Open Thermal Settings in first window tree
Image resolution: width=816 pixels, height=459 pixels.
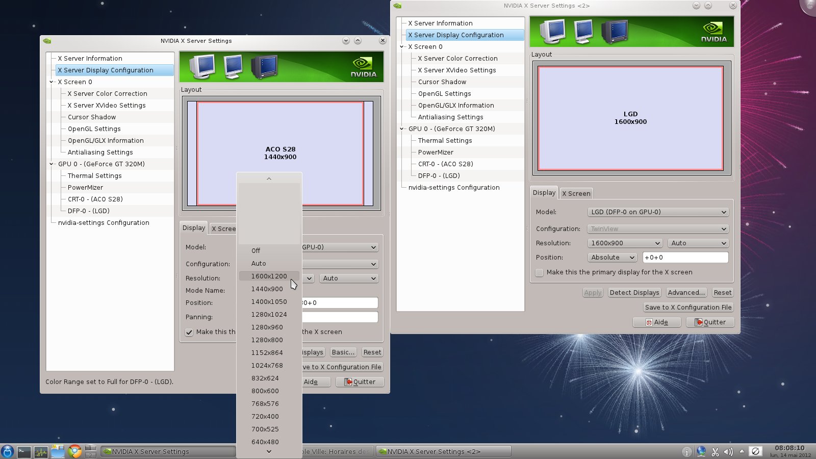[95, 176]
